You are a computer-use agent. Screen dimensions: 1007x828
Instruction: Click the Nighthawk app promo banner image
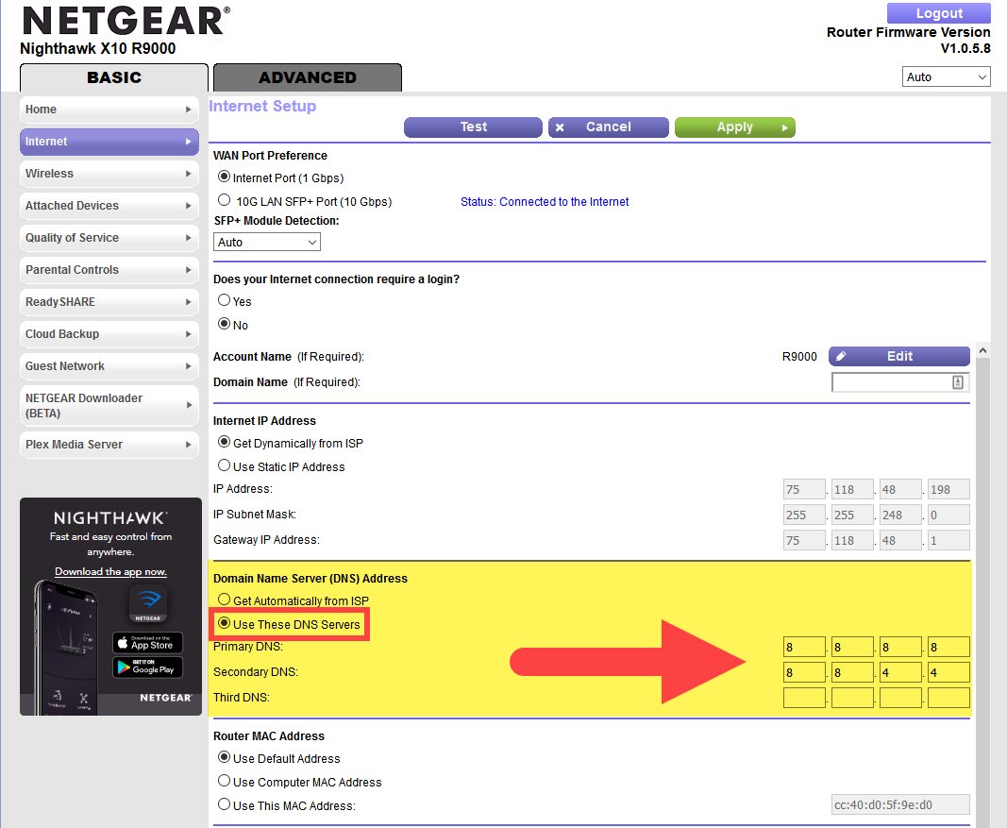click(x=110, y=606)
